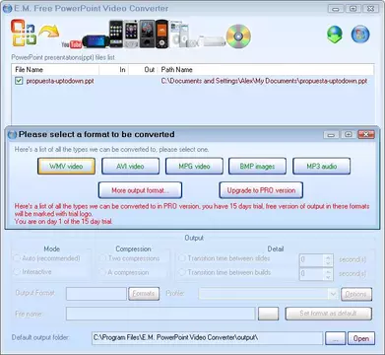Select the Interactive mode radio button
The height and width of the screenshot is (355, 385).
coord(17,272)
